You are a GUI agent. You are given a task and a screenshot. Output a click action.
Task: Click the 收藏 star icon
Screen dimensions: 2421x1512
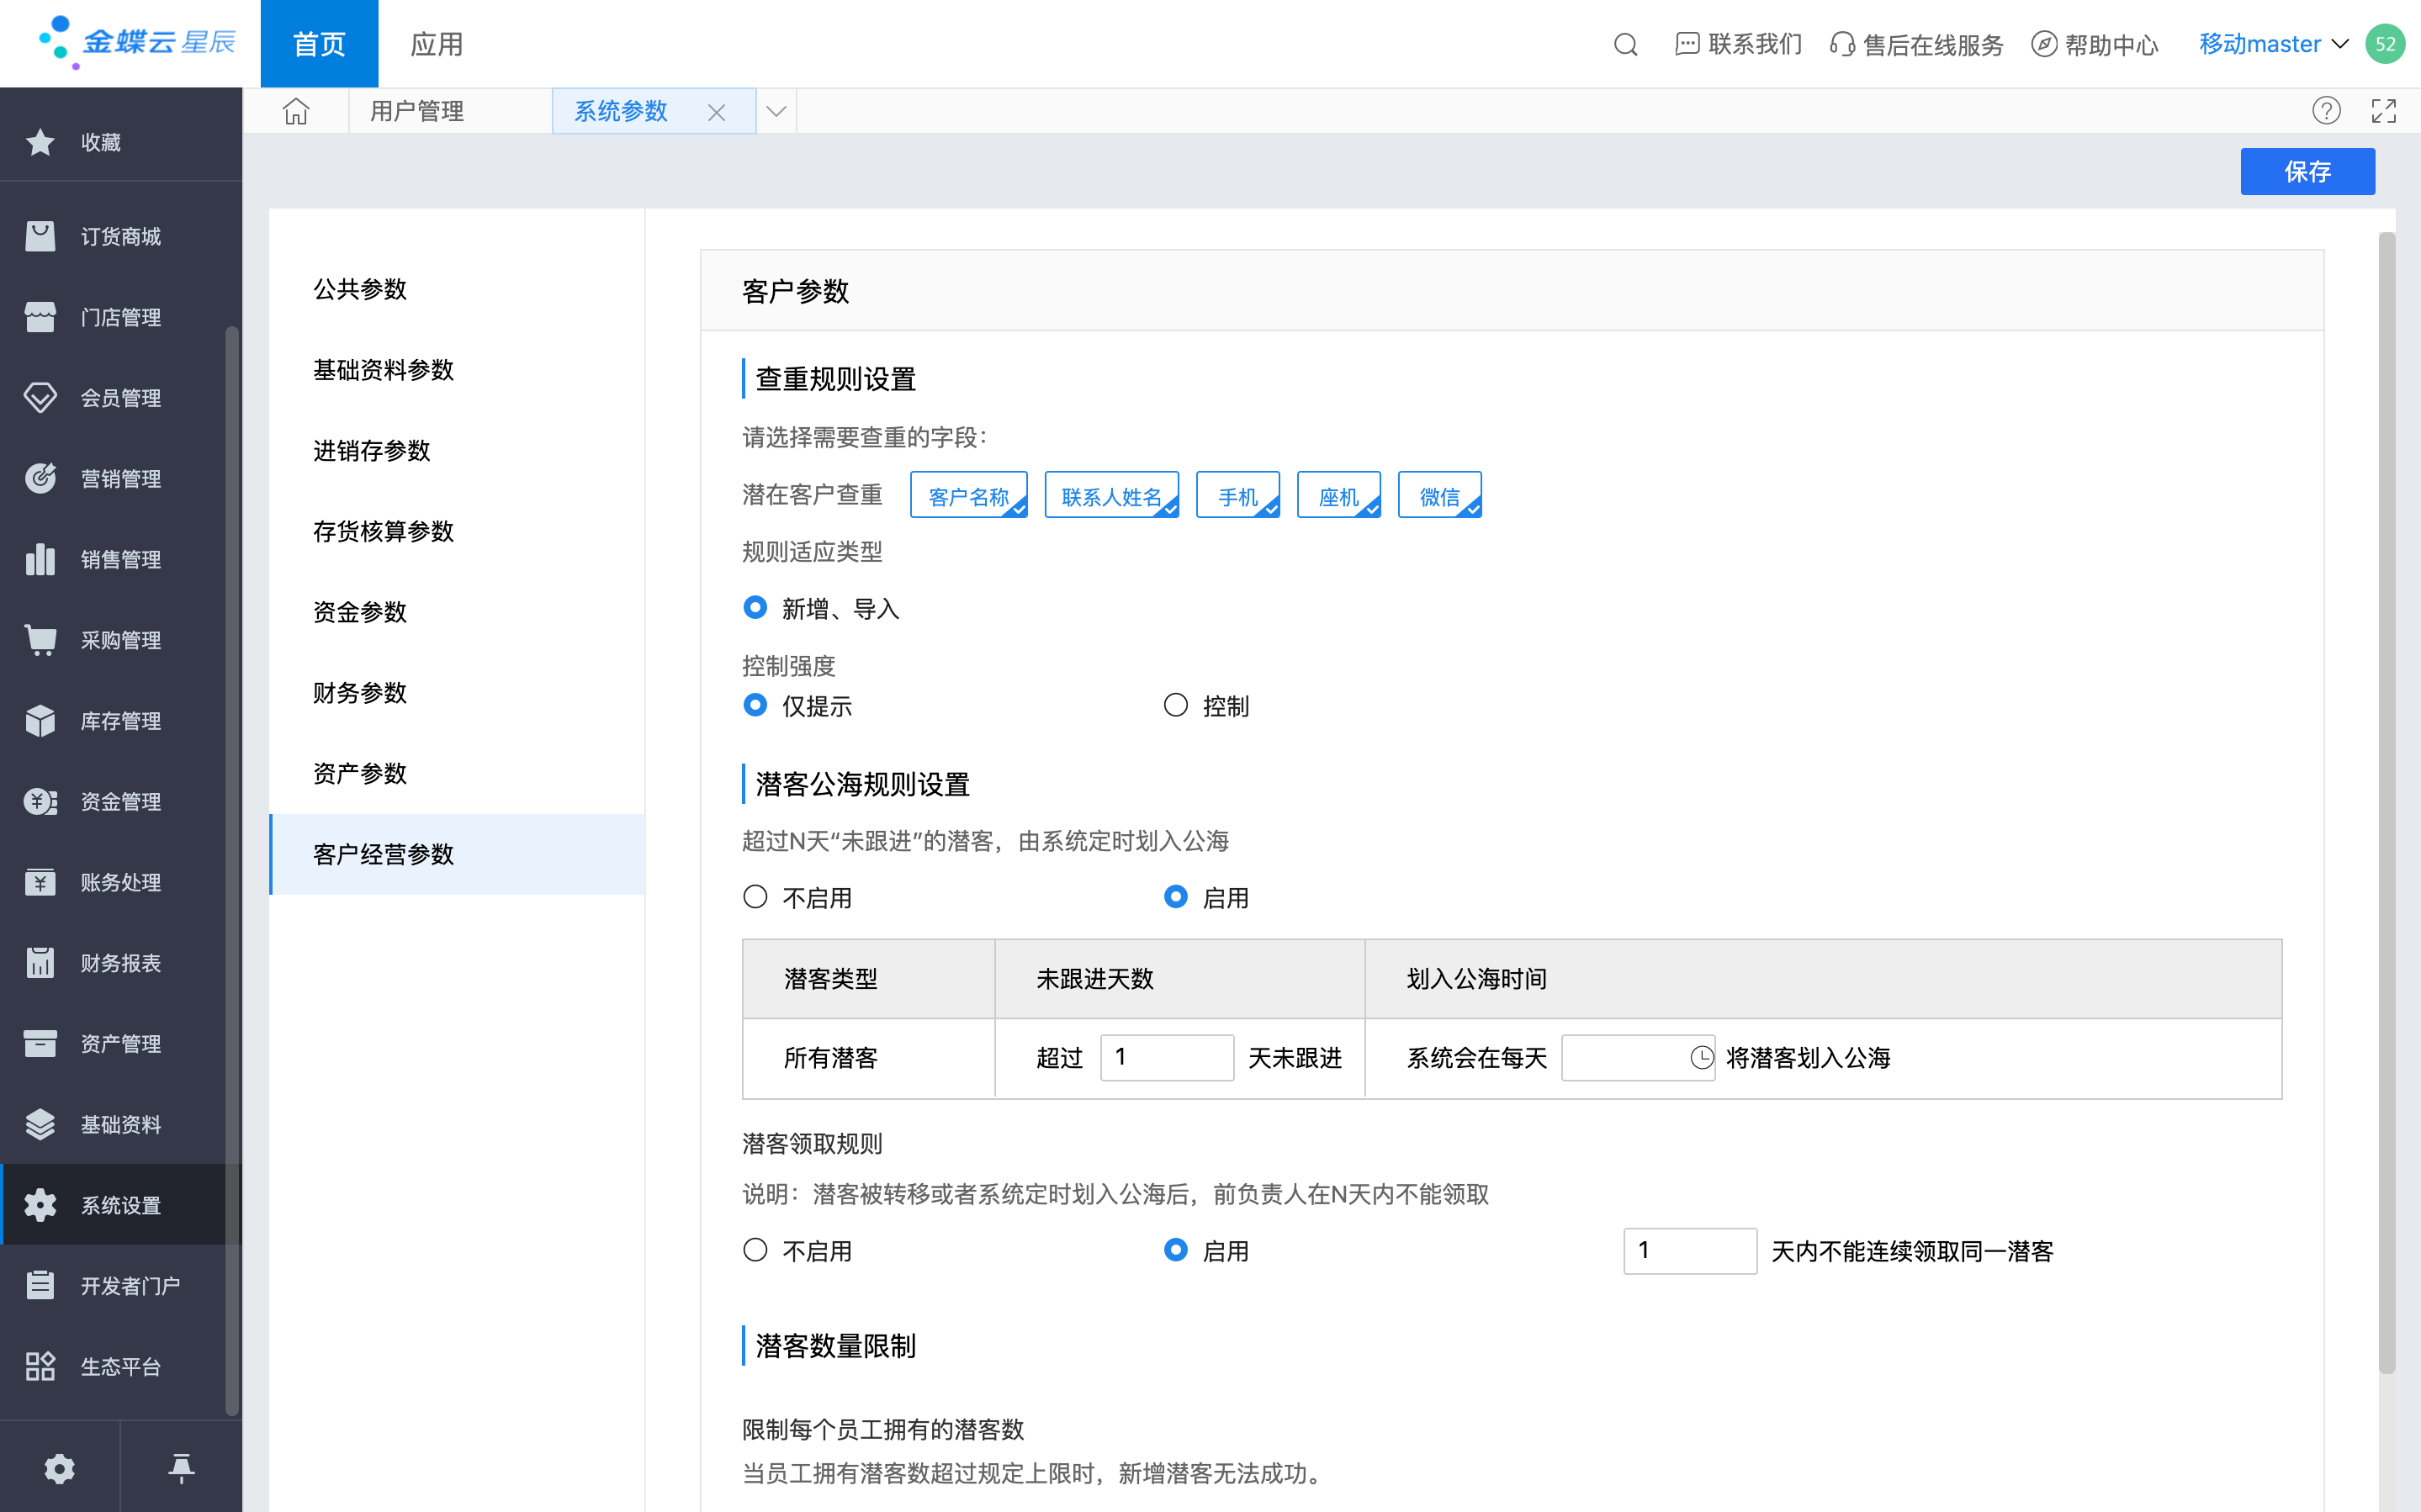(40, 142)
